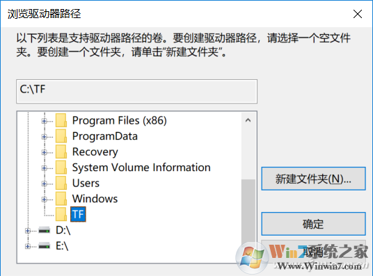Click the ProgramData folder icon

click(61, 136)
